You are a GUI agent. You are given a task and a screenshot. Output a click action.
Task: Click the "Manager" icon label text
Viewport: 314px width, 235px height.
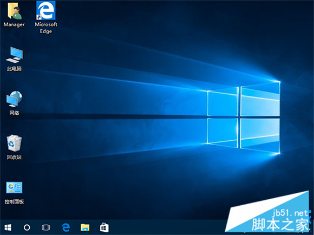click(14, 24)
